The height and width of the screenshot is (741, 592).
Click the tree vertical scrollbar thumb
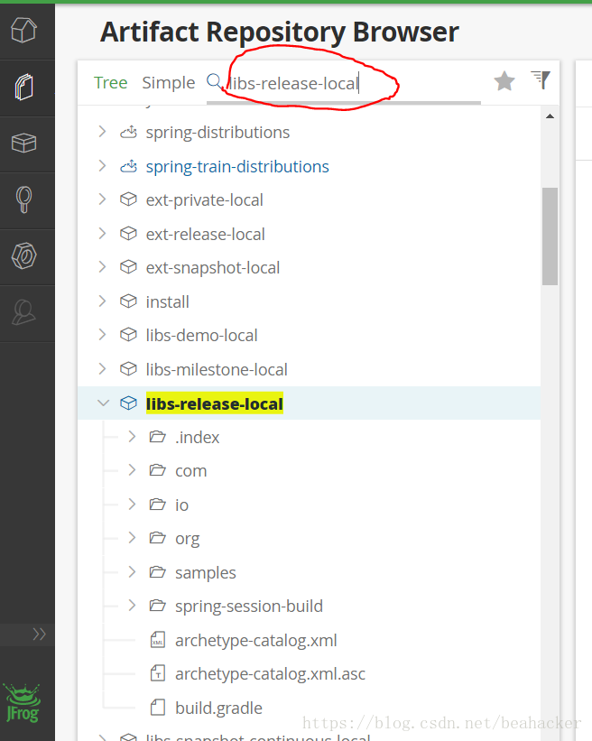(550, 236)
